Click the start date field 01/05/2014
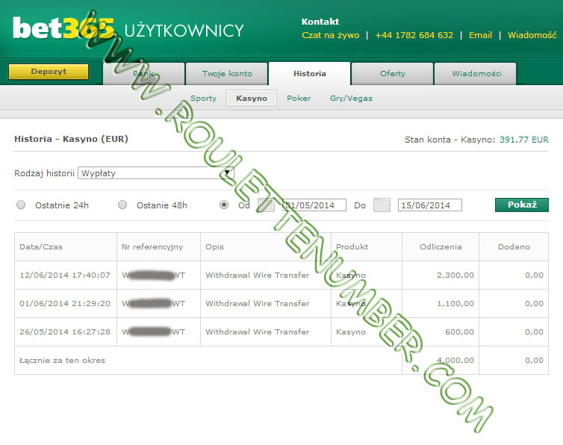The height and width of the screenshot is (445, 563). [314, 205]
